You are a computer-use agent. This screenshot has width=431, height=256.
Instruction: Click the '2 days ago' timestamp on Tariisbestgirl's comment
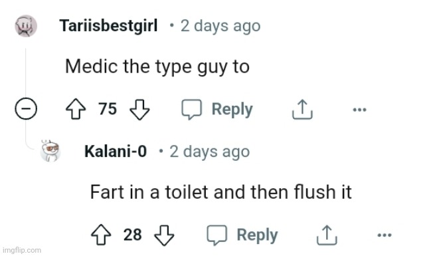point(220,26)
